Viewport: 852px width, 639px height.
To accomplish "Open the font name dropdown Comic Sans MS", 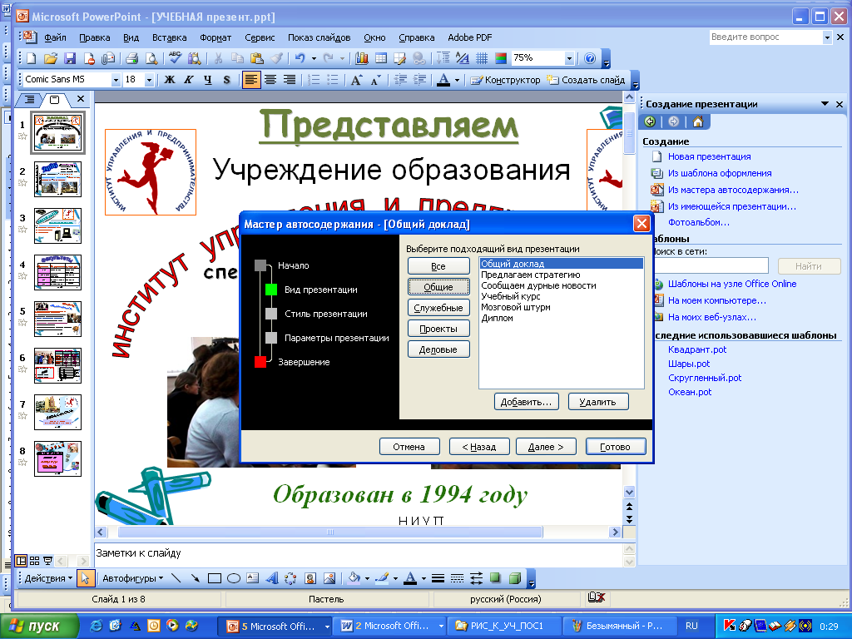I will (115, 80).
